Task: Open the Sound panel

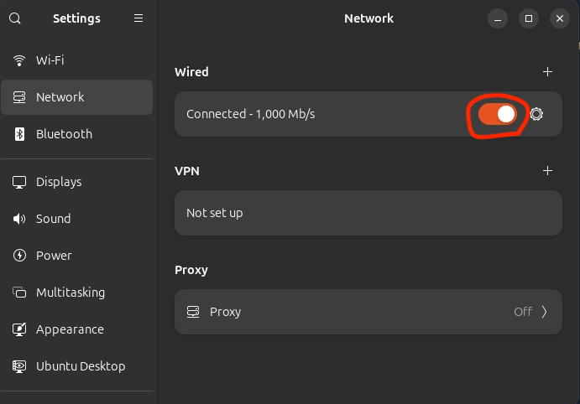Action: coord(77,219)
